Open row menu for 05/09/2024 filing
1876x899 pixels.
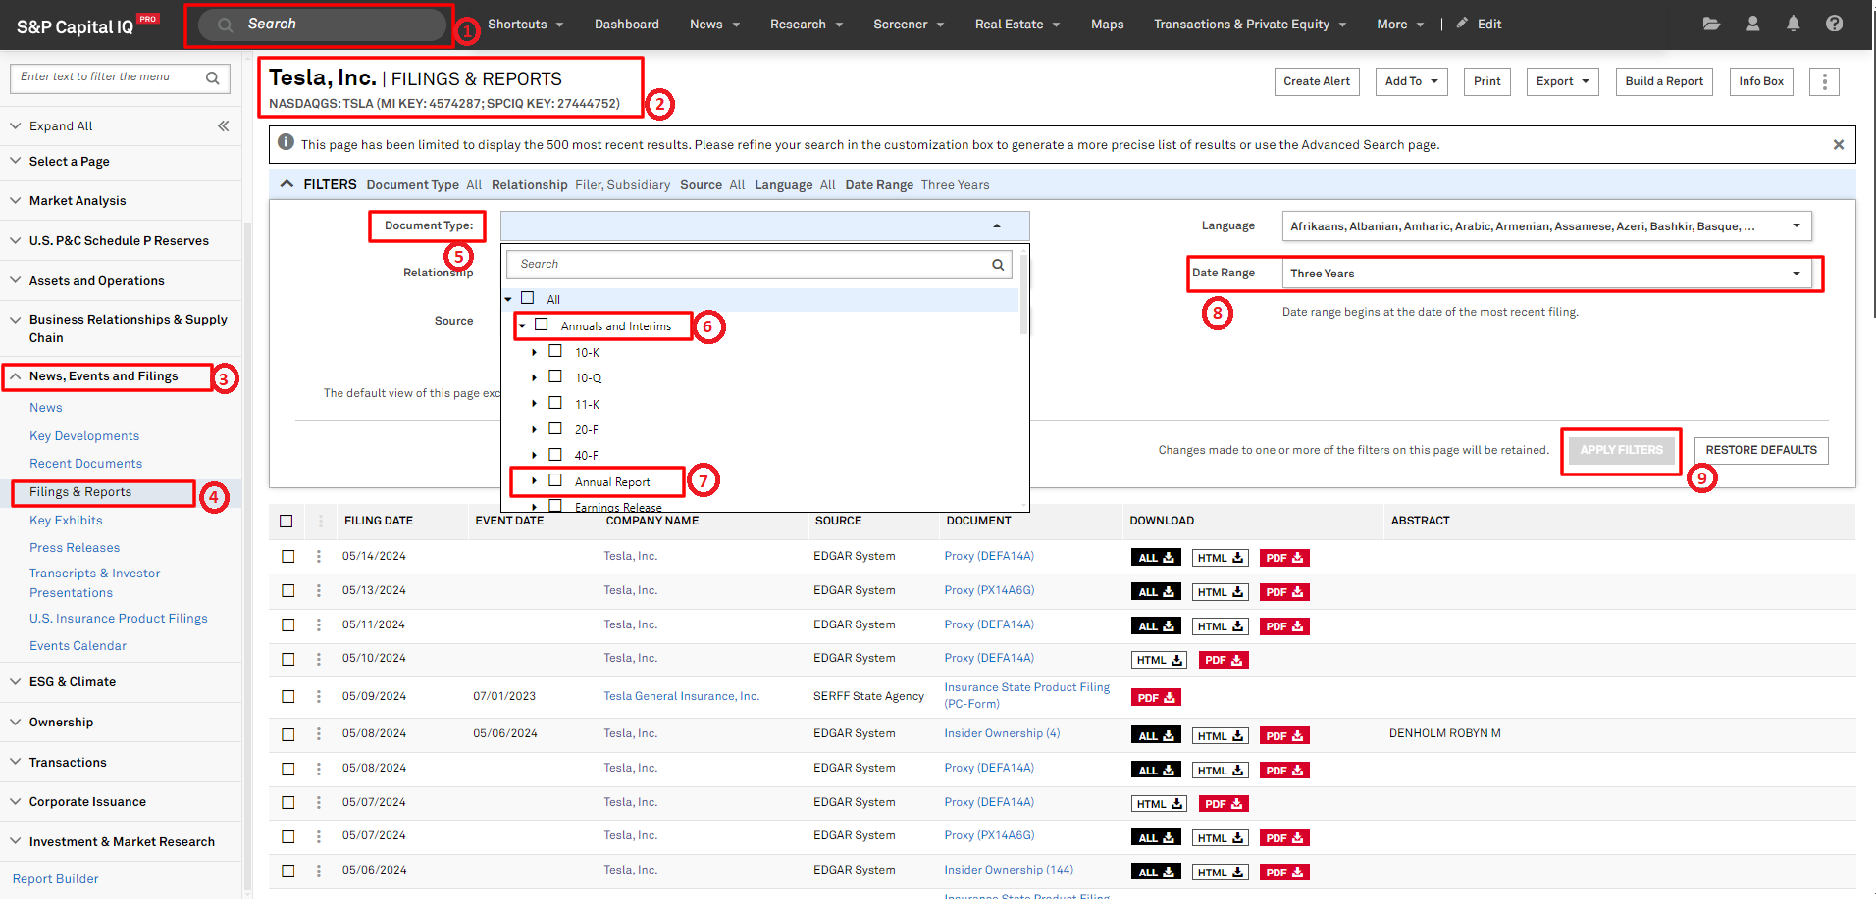coord(318,696)
